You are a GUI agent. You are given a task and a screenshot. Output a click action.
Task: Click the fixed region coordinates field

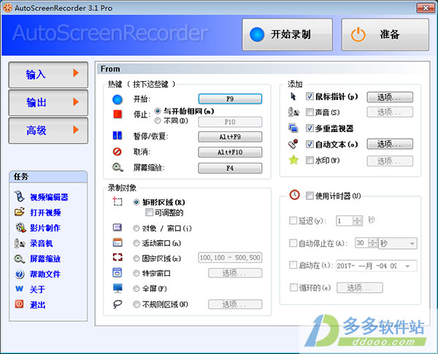click(230, 258)
